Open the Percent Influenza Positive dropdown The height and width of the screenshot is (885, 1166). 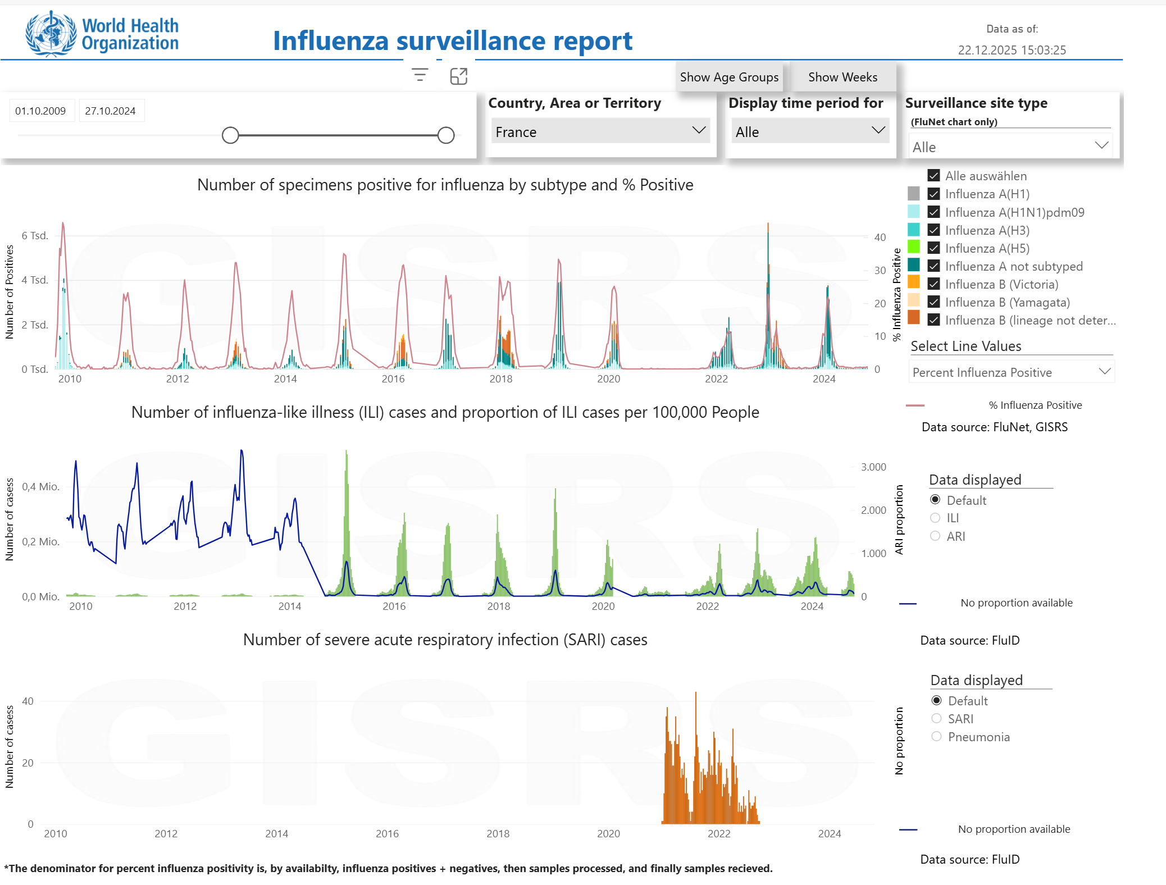pyautogui.click(x=1011, y=372)
